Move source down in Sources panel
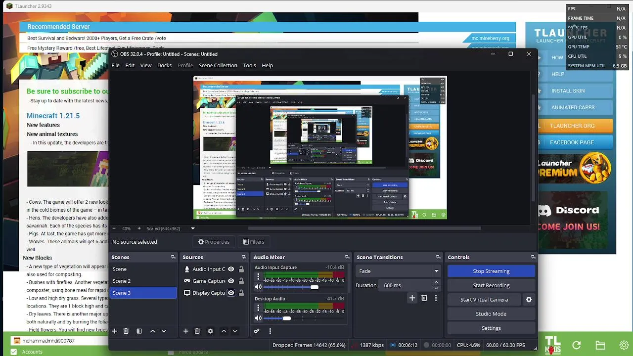The height and width of the screenshot is (356, 633). pyautogui.click(x=235, y=331)
